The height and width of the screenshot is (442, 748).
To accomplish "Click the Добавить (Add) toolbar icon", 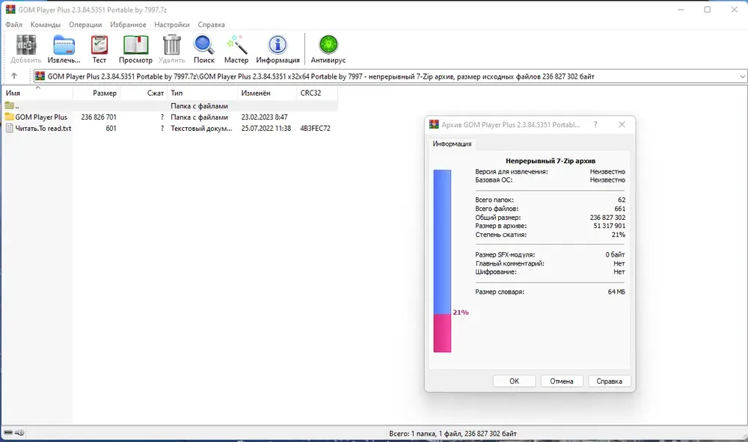I will point(25,46).
